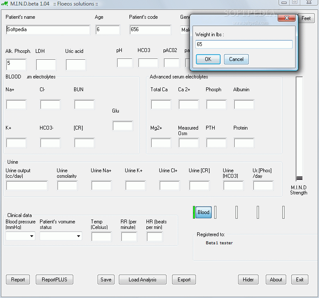The image size is (319, 298).
Task: Exit the application
Action: [x=300, y=280]
